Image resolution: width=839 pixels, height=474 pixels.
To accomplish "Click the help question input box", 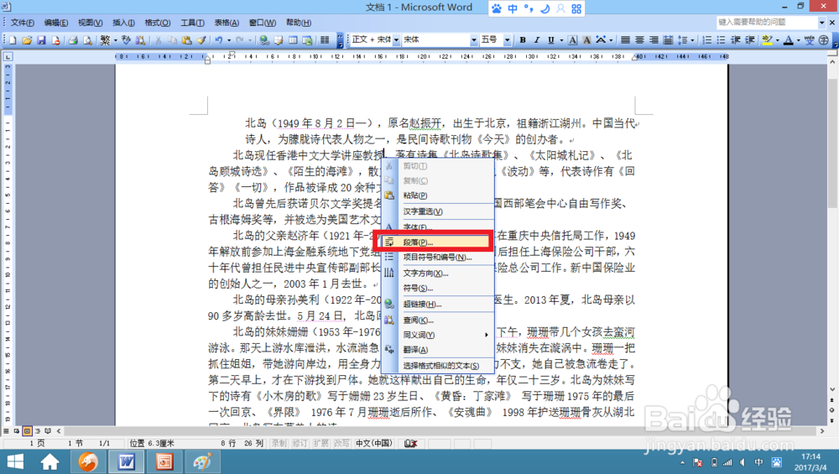I will click(x=768, y=22).
